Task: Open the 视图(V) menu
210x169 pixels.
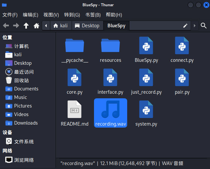Action: pos(51,15)
